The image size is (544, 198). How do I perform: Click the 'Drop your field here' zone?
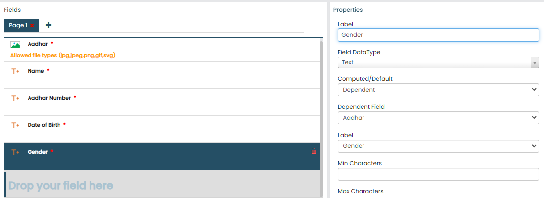pyautogui.click(x=162, y=185)
